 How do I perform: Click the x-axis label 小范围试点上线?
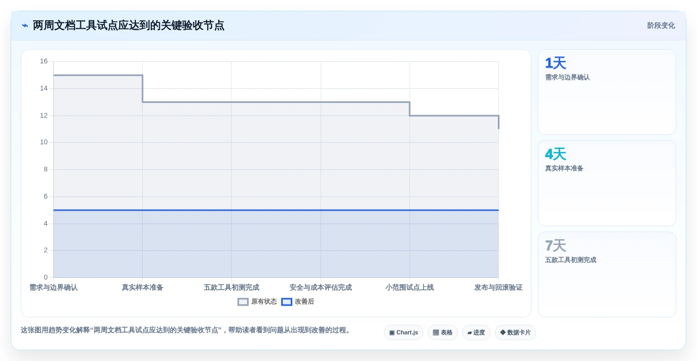(409, 288)
